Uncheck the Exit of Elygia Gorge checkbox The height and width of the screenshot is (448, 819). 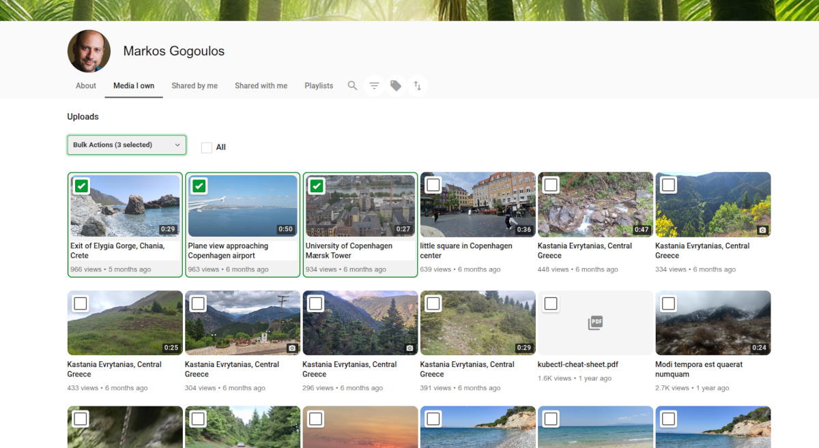click(81, 185)
